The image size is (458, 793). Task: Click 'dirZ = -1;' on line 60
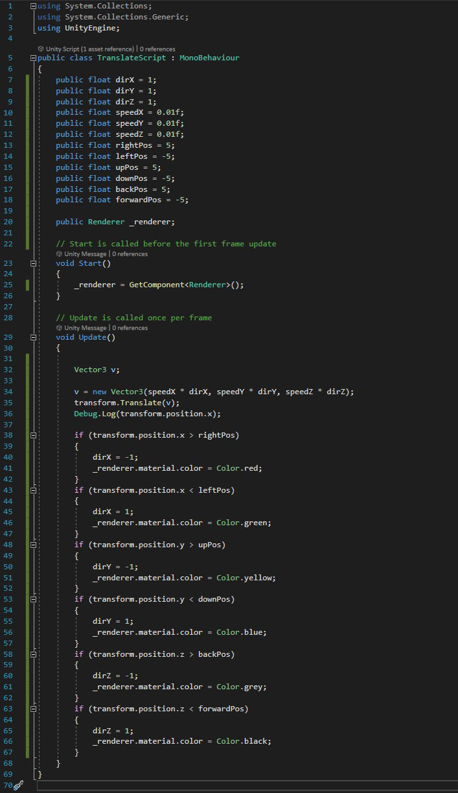(x=115, y=676)
